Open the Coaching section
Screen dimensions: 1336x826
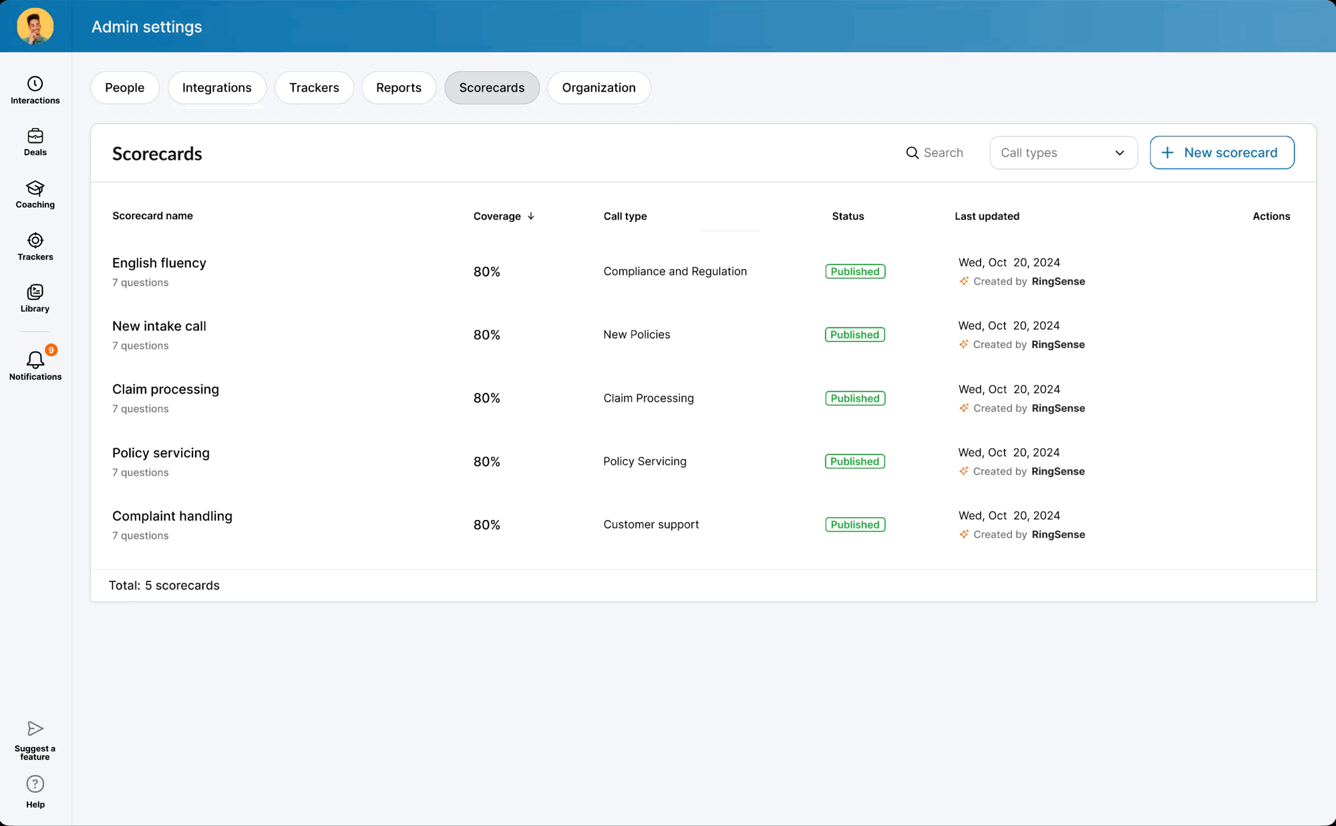[35, 194]
